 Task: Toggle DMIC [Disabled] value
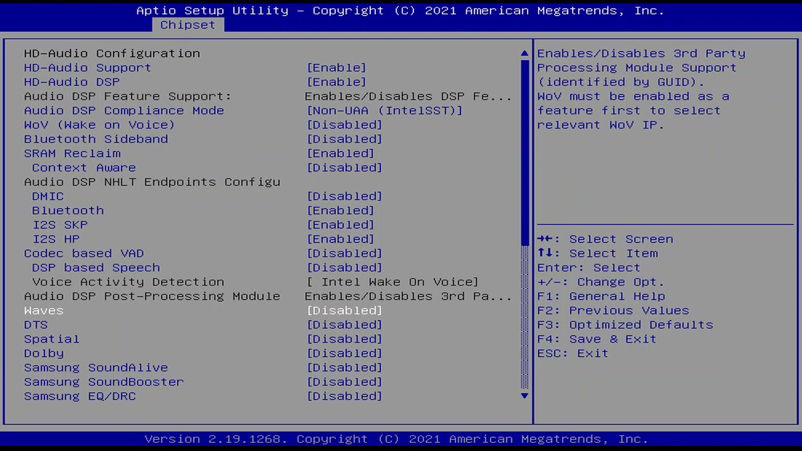pos(345,196)
